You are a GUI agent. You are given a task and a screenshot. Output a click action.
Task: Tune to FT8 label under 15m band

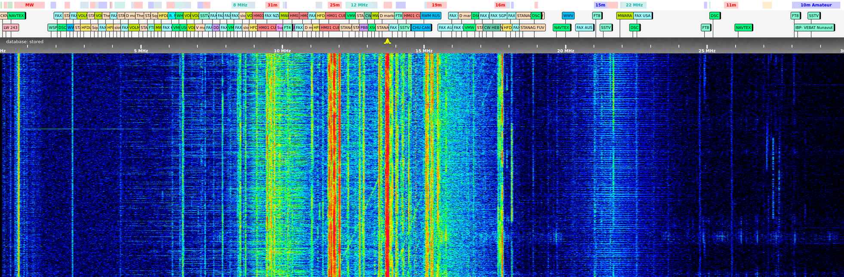click(597, 16)
